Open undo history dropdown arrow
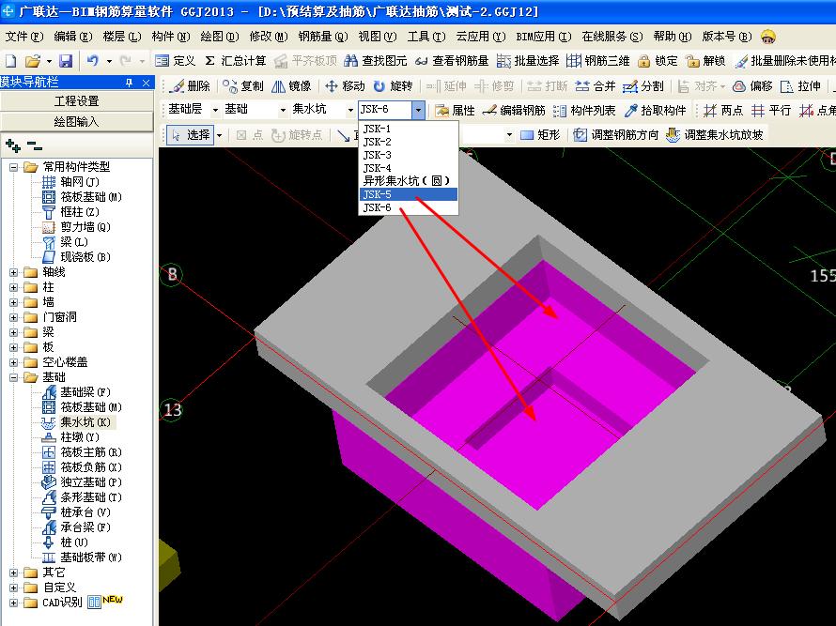The image size is (836, 626). pos(109,61)
